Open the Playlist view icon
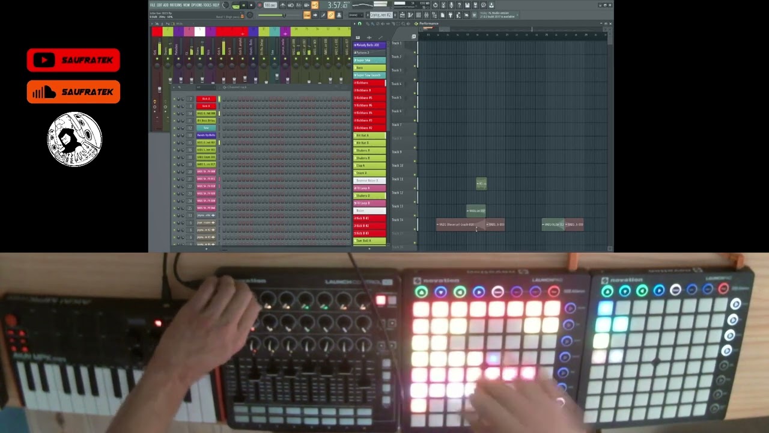Viewport: 769px width, 433px height. [x=403, y=15]
